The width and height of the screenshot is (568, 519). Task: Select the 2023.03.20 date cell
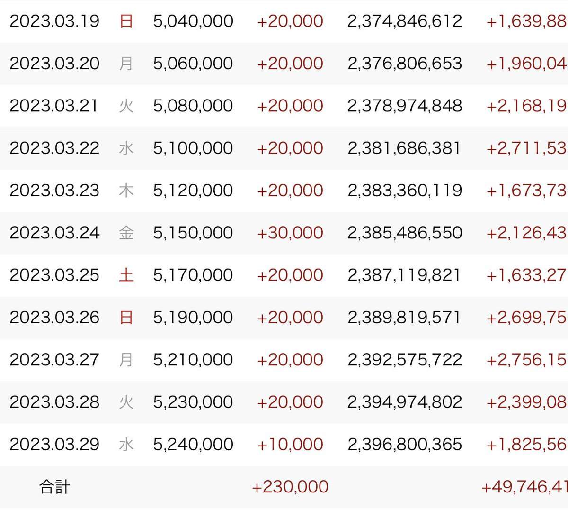click(54, 64)
